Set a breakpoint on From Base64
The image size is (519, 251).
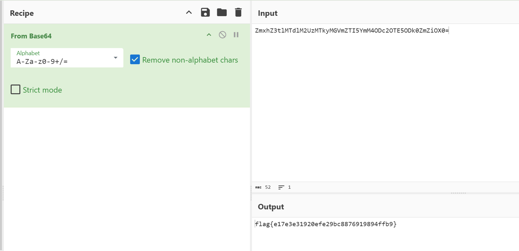(236, 35)
